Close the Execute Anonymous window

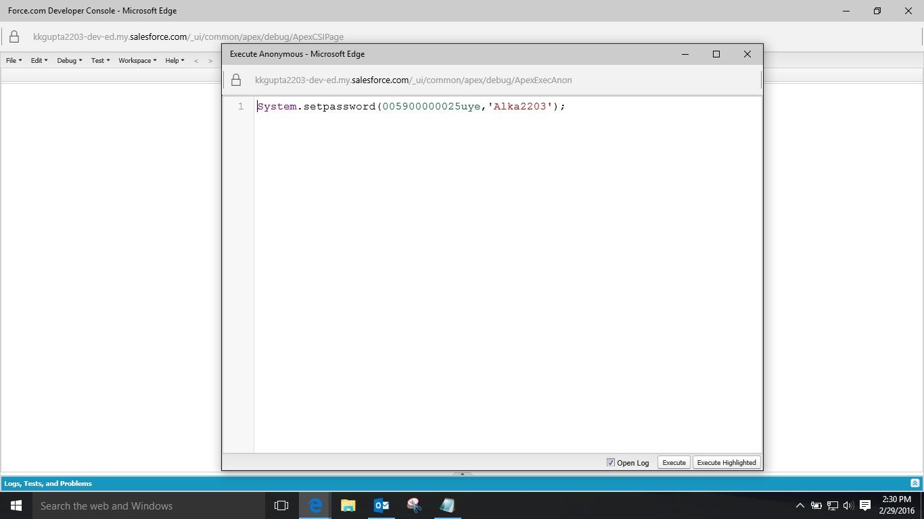[x=747, y=54]
